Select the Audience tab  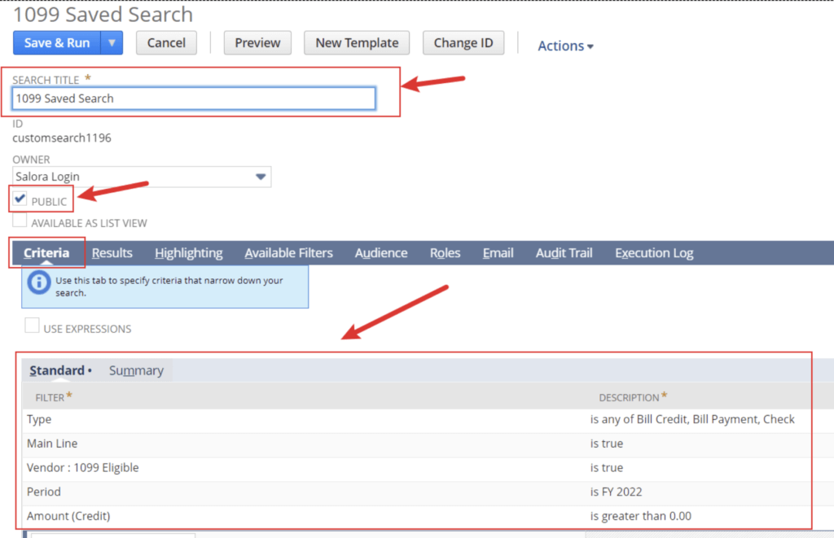(381, 253)
